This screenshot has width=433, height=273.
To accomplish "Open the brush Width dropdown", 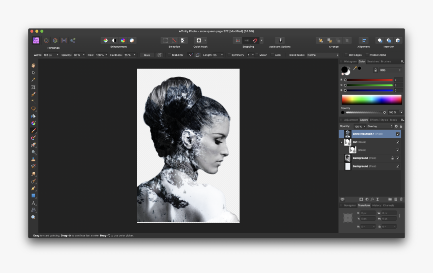I will pyautogui.click(x=57, y=55).
